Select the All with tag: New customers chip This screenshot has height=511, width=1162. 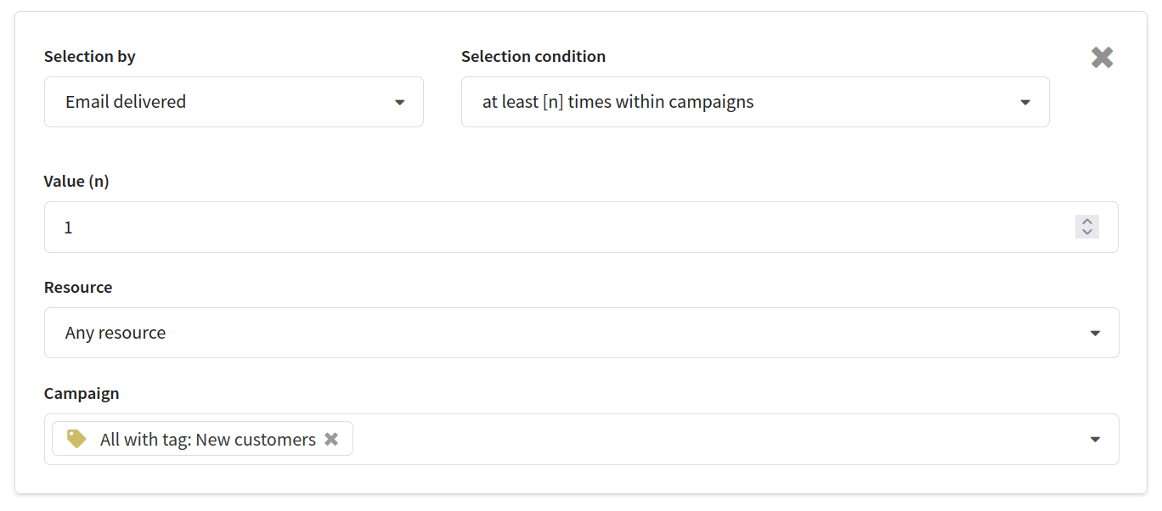(x=202, y=439)
